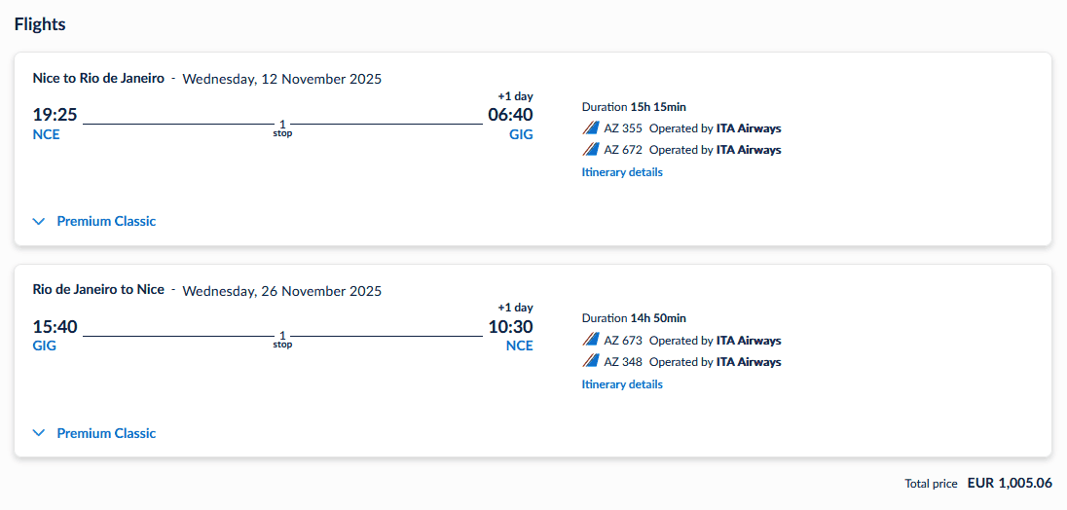Expand return Premium Classic chevron

click(39, 434)
